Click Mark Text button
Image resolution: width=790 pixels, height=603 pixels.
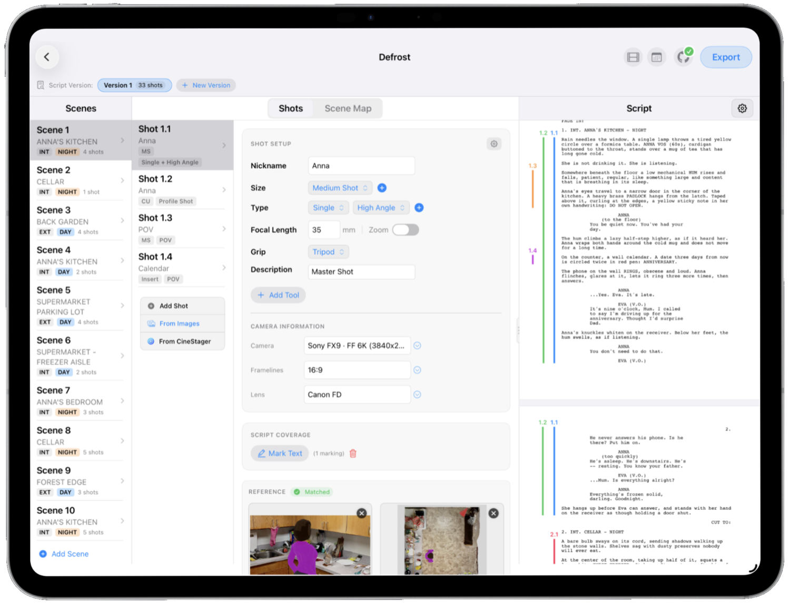(280, 453)
